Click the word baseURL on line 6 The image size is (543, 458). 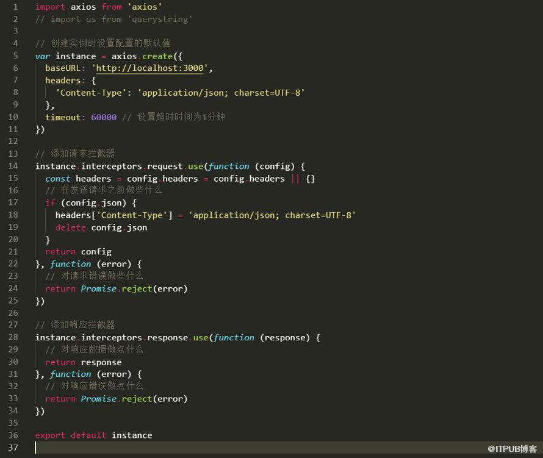63,68
